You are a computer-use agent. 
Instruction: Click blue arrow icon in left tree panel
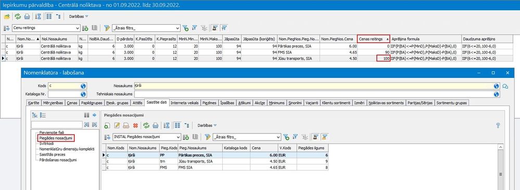pos(95,115)
